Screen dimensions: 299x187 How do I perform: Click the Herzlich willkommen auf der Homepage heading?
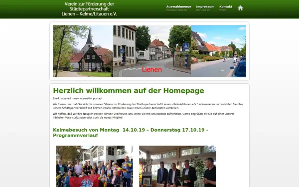point(129,91)
